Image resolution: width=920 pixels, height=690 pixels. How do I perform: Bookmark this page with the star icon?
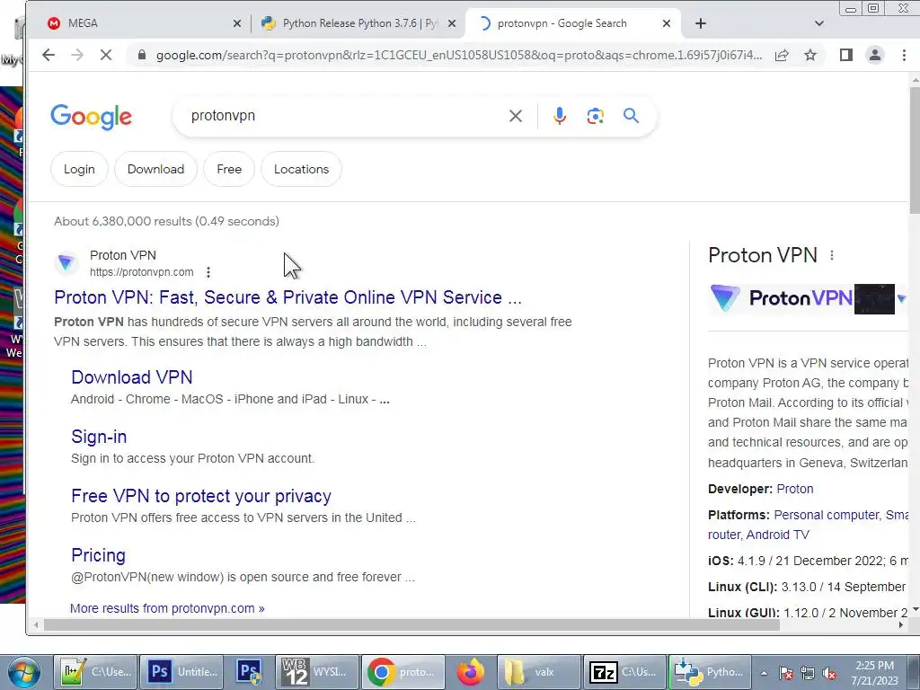tap(810, 55)
